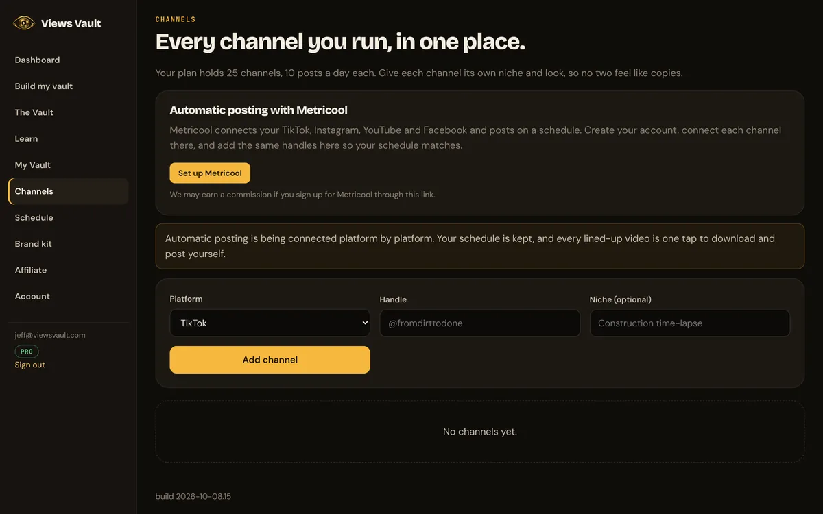Viewport: 823px width, 514px height.
Task: Focus the Niche (optional) input field
Action: (690, 323)
